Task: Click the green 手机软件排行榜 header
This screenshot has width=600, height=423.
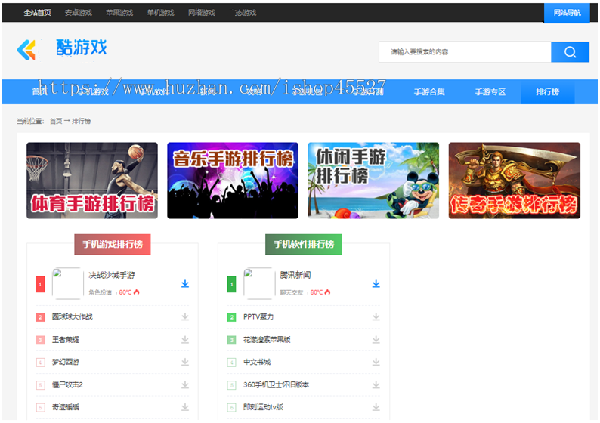Action: [x=304, y=245]
